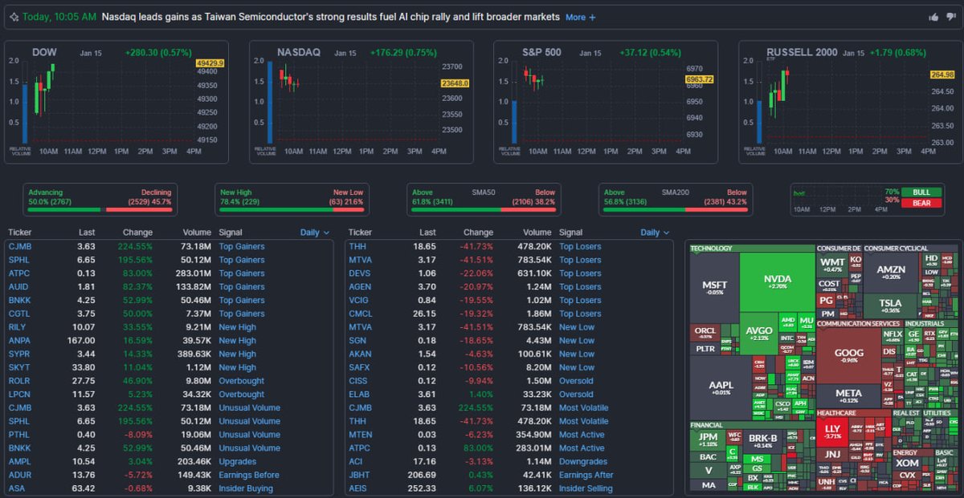The image size is (964, 498).
Task: Click the SMA200 Above/Below breadth bar
Action: coord(676,199)
